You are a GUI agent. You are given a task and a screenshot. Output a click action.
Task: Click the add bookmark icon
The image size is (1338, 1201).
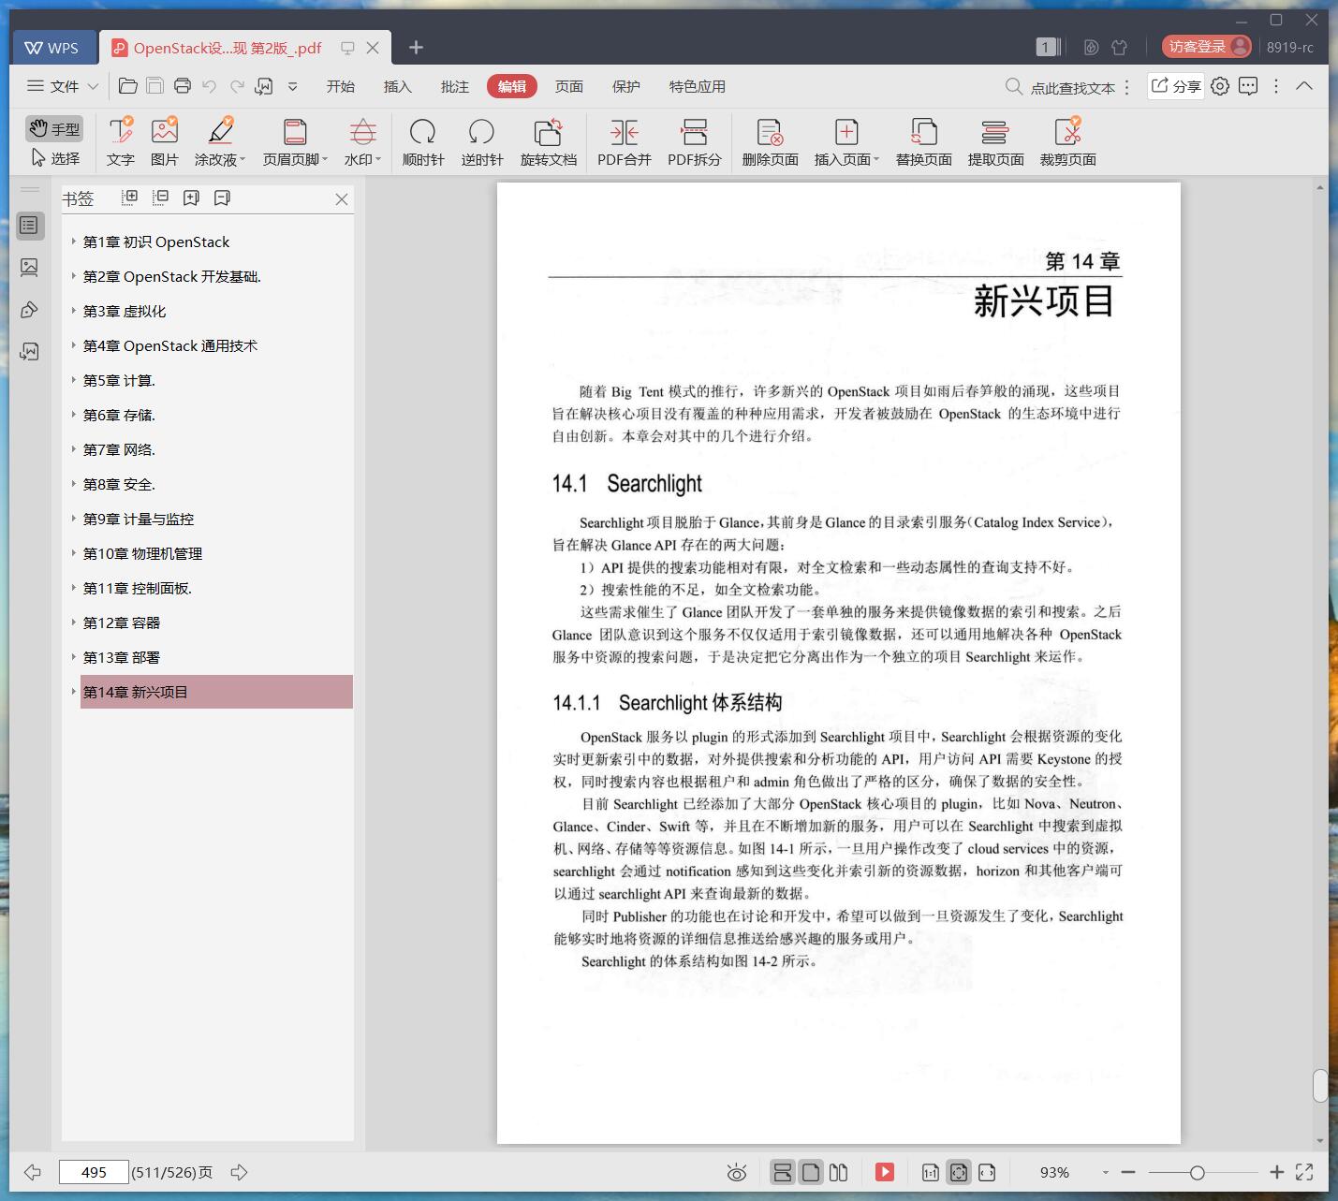pyautogui.click(x=191, y=198)
